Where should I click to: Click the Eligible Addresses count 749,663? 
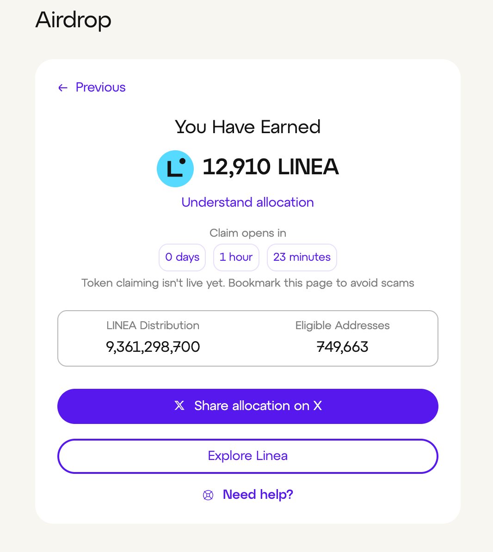pyautogui.click(x=342, y=347)
